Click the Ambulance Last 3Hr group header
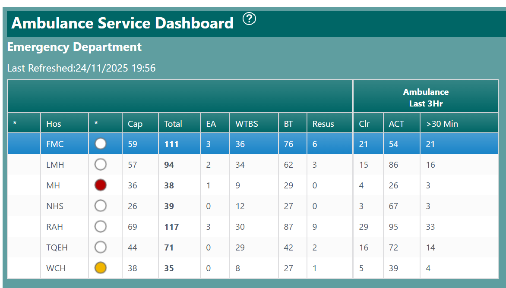The width and height of the screenshot is (506, 288). pos(426,97)
